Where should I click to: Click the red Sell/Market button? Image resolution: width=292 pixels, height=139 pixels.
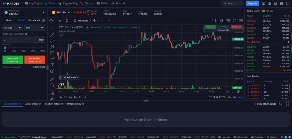pos(35,60)
